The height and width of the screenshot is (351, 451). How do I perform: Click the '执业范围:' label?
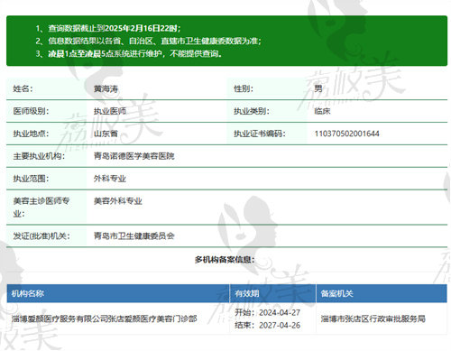[31, 179]
